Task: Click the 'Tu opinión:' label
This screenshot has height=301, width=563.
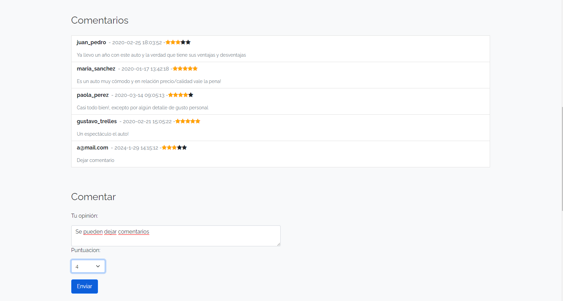Action: point(84,216)
